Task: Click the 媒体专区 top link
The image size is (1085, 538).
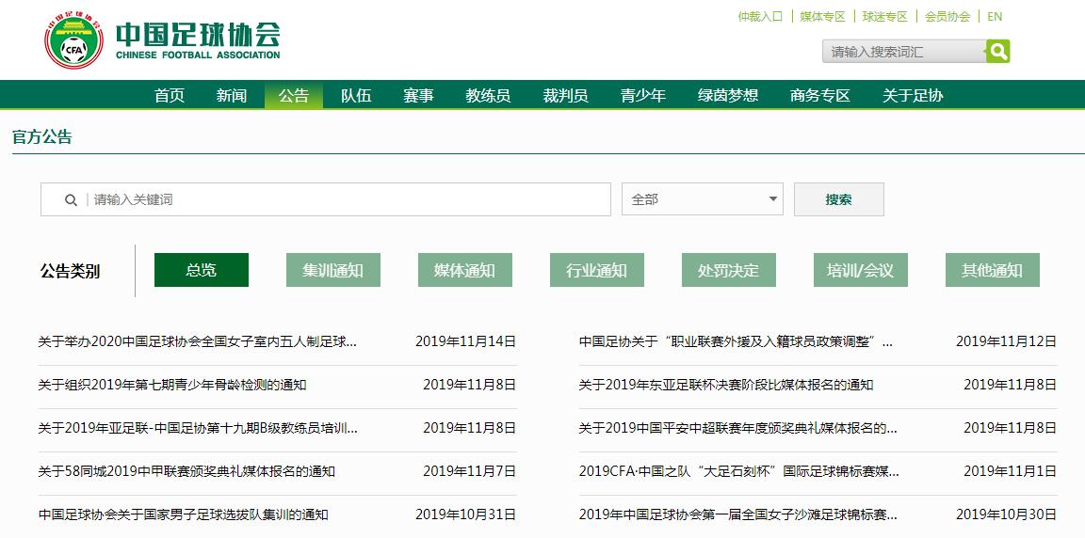Action: click(x=823, y=17)
